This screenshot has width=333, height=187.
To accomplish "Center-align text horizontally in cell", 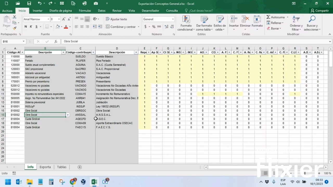I will [82, 27].
